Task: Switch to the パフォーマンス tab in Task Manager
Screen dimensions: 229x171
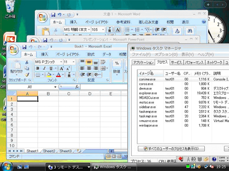Action: click(194, 62)
